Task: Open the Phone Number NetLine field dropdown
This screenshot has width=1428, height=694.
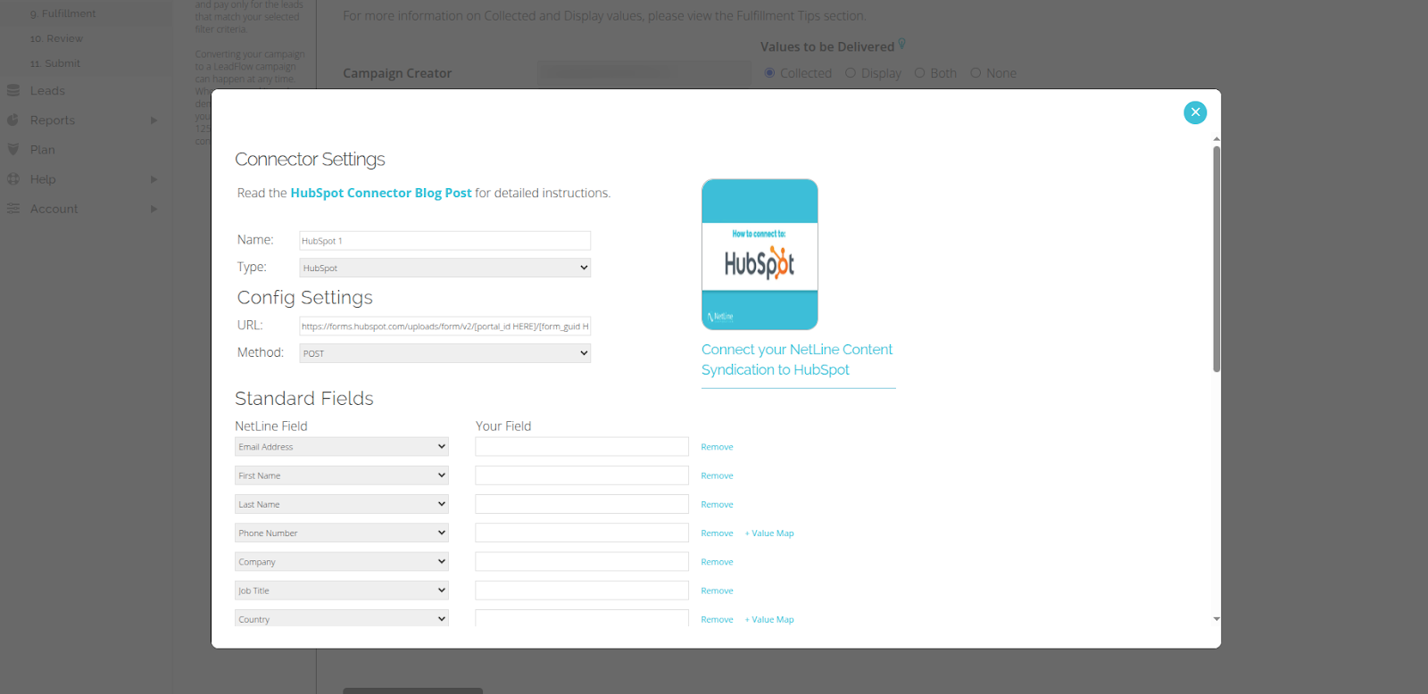Action: [341, 533]
